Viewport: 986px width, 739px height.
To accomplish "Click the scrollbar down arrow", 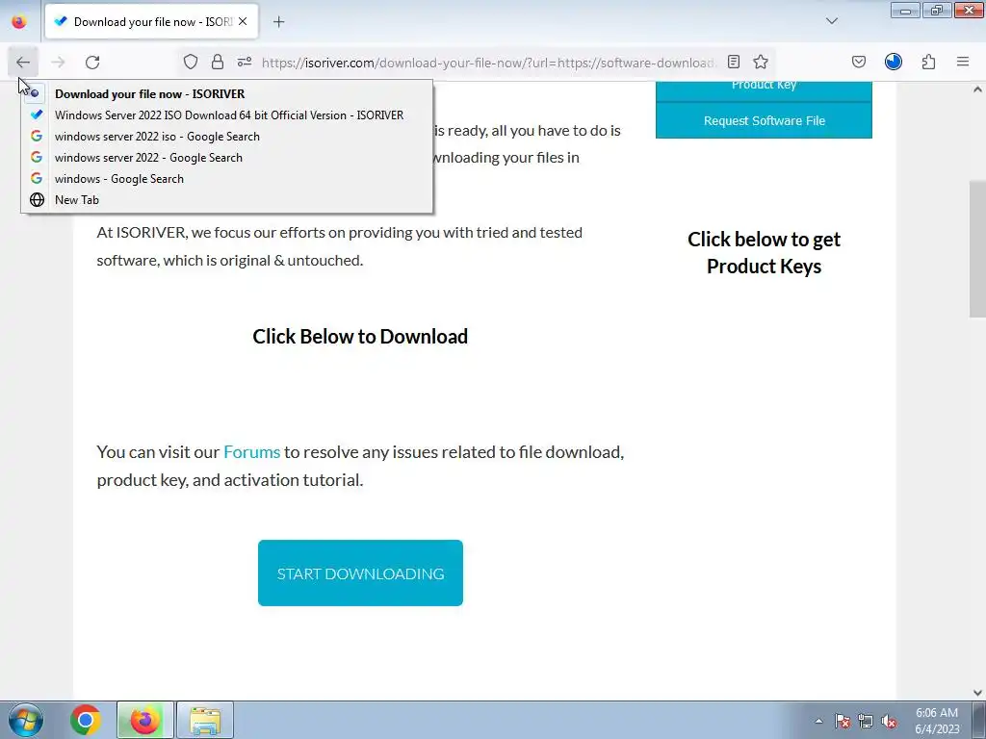I will [977, 693].
